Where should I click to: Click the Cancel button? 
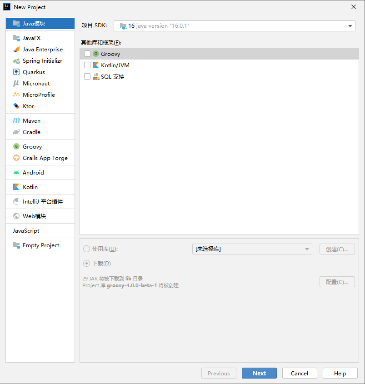pos(300,373)
